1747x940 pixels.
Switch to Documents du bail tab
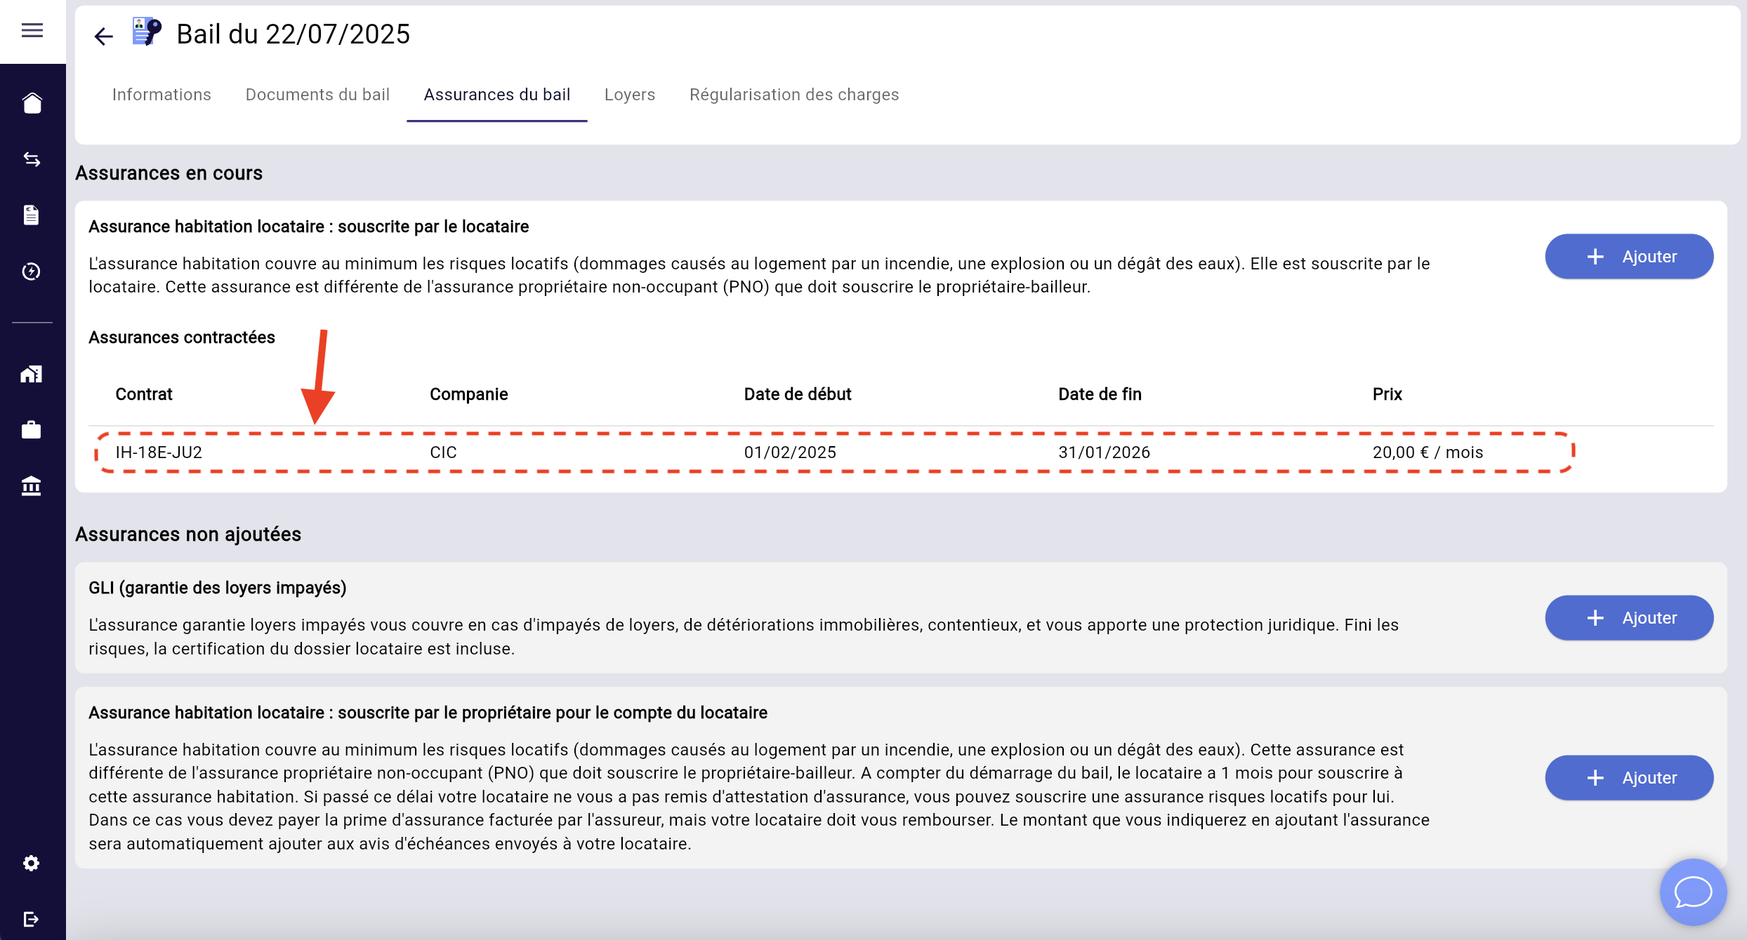(317, 95)
